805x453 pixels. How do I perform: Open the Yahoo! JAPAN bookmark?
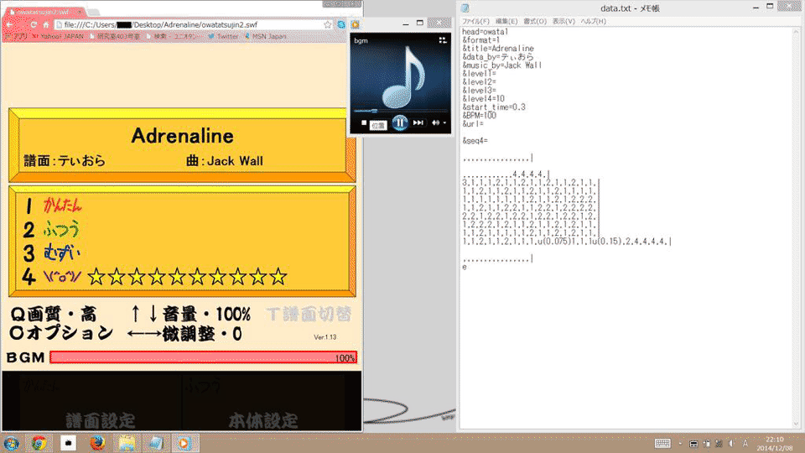(58, 36)
